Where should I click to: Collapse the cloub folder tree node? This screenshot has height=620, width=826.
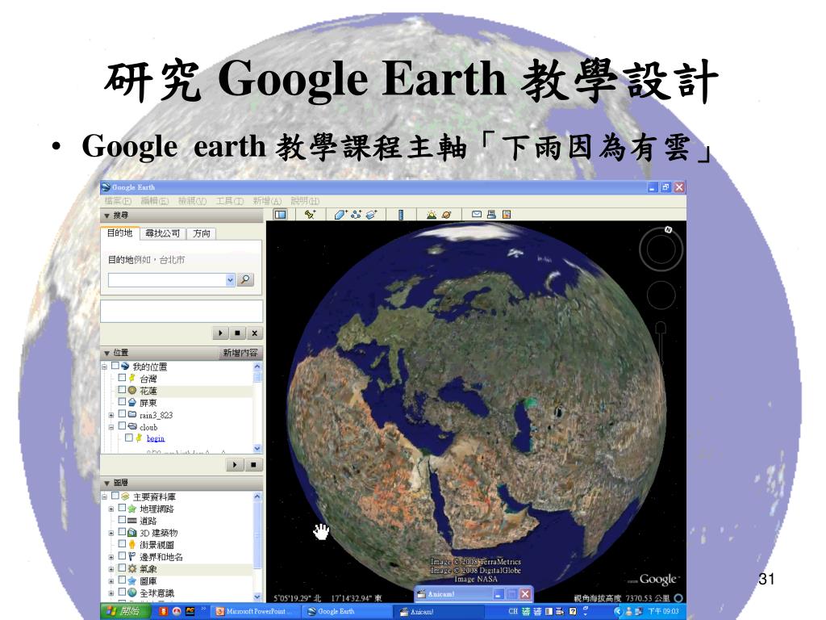[x=111, y=427]
